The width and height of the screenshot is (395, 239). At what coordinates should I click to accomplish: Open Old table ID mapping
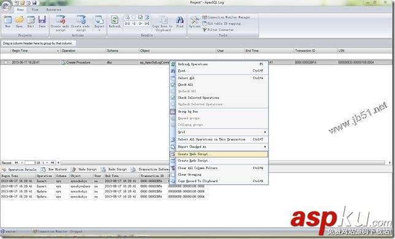221,23
